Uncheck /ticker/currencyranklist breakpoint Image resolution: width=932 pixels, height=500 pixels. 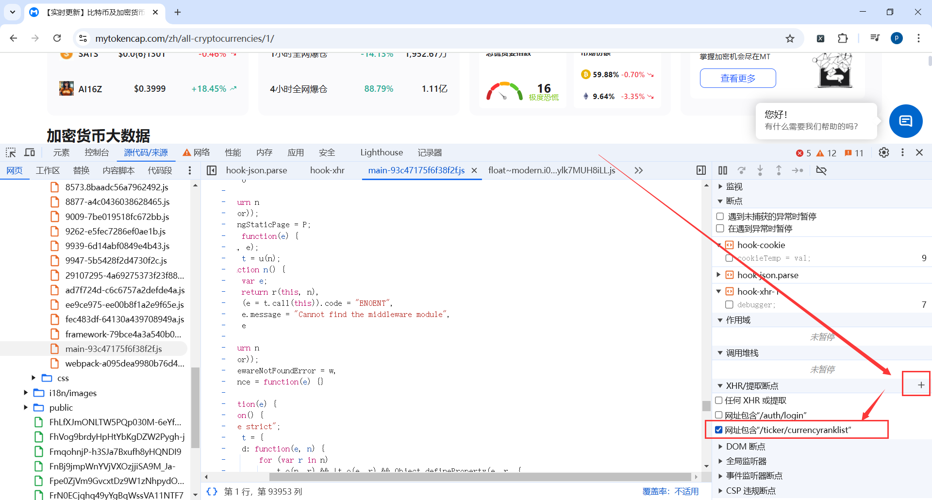click(719, 430)
